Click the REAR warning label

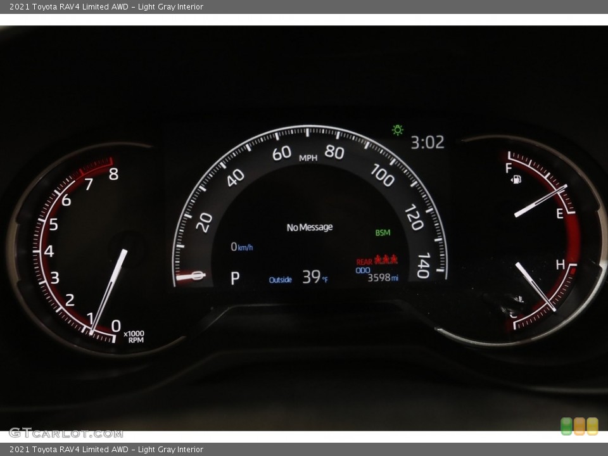point(364,262)
